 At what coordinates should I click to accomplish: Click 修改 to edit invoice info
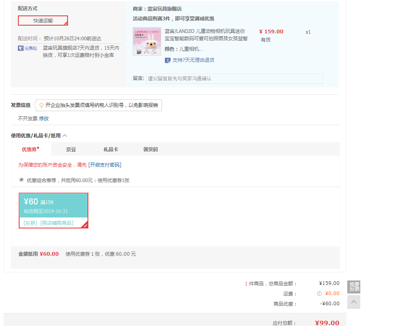point(44,119)
